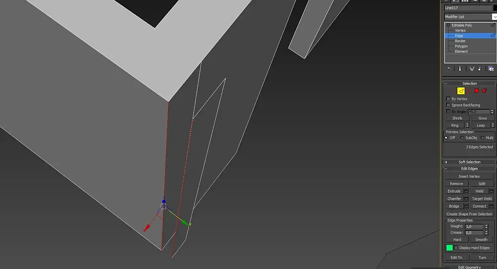Click Make Unique icon under modifier stack

pyautogui.click(x=472, y=69)
